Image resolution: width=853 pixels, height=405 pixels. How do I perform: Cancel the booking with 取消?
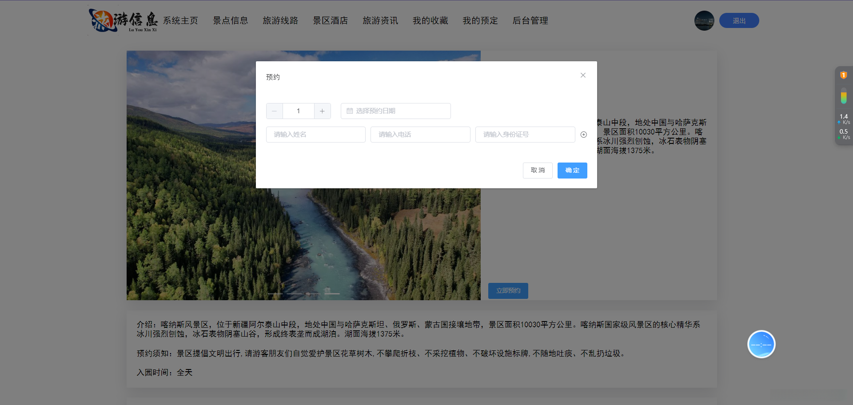[538, 171]
